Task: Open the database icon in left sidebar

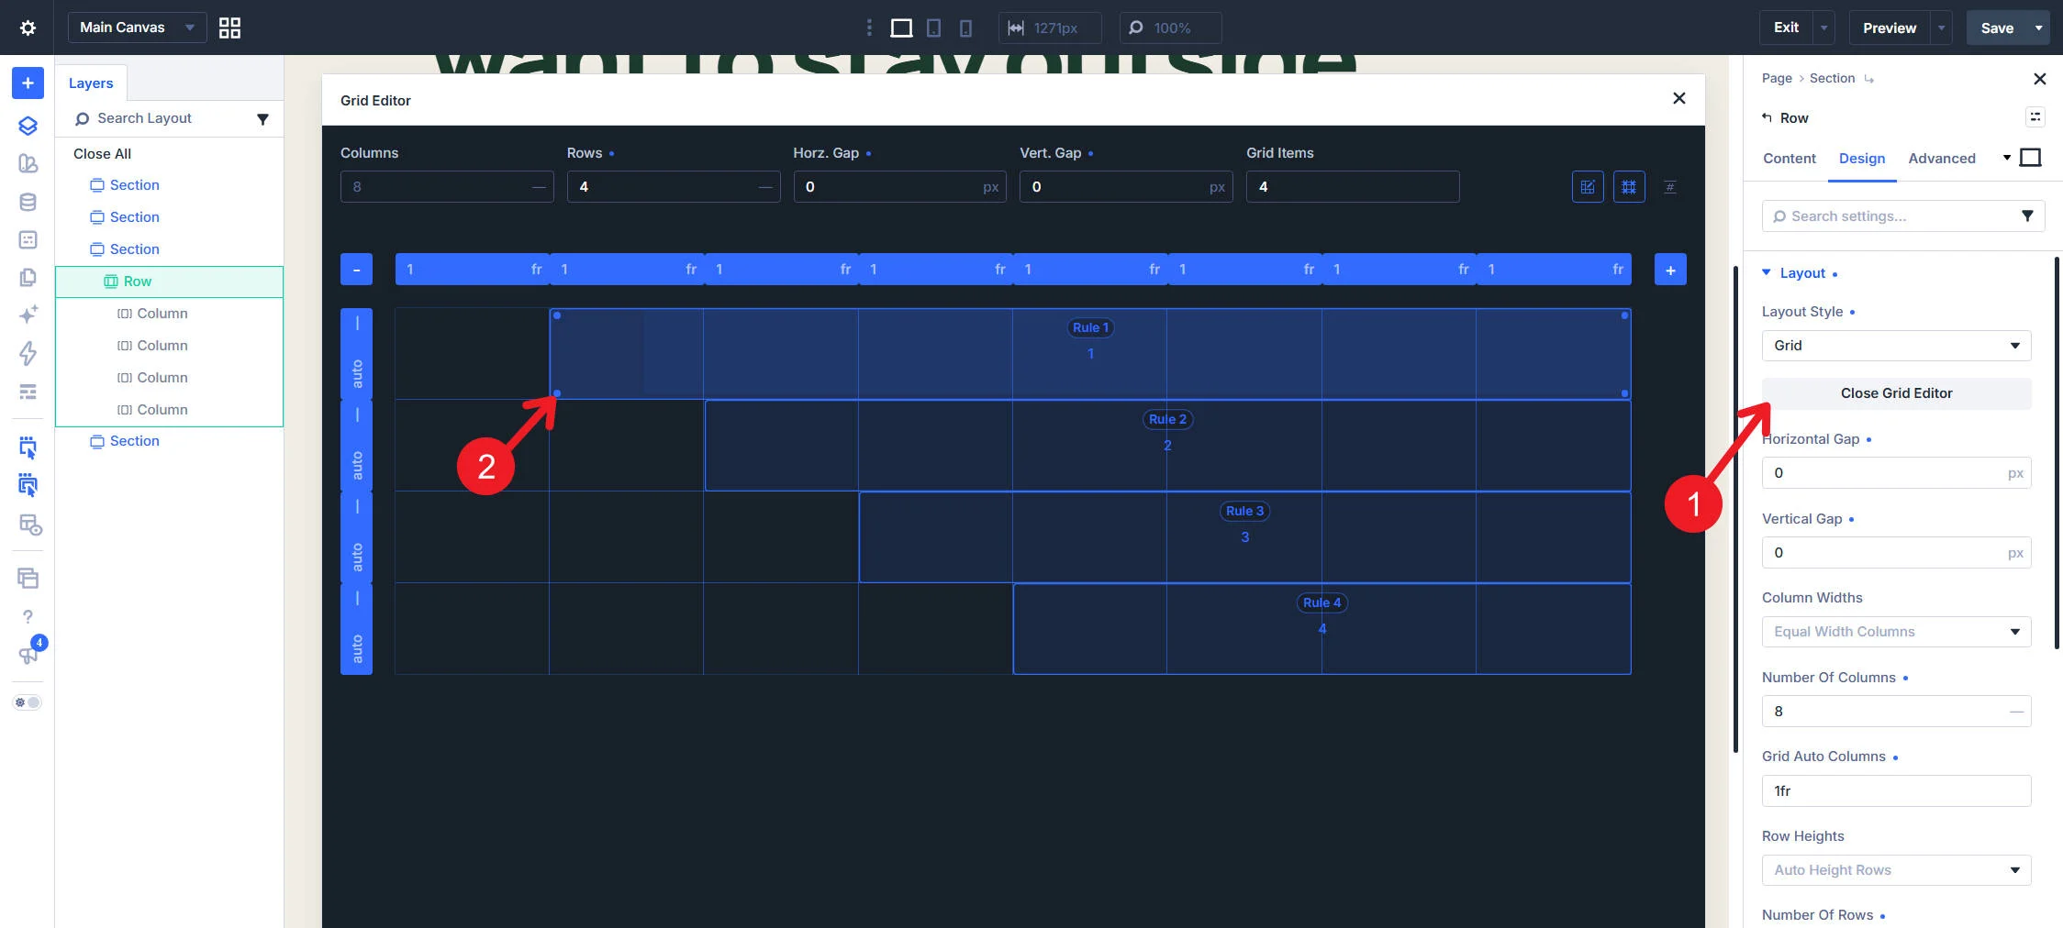Action: pos(28,203)
